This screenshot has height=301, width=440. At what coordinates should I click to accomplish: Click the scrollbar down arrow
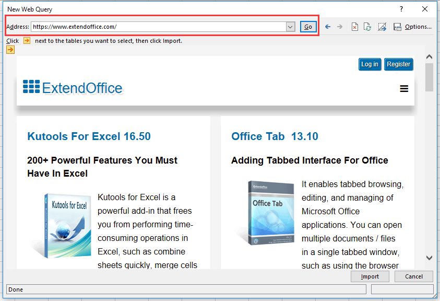click(x=429, y=258)
